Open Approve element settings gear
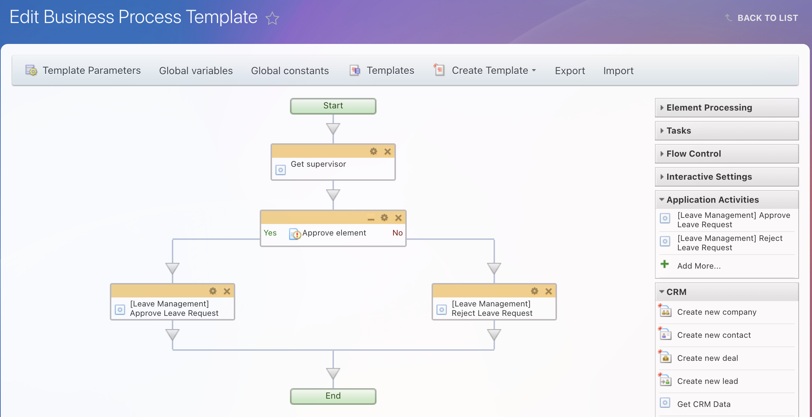Viewport: 812px width, 417px height. pyautogui.click(x=384, y=218)
